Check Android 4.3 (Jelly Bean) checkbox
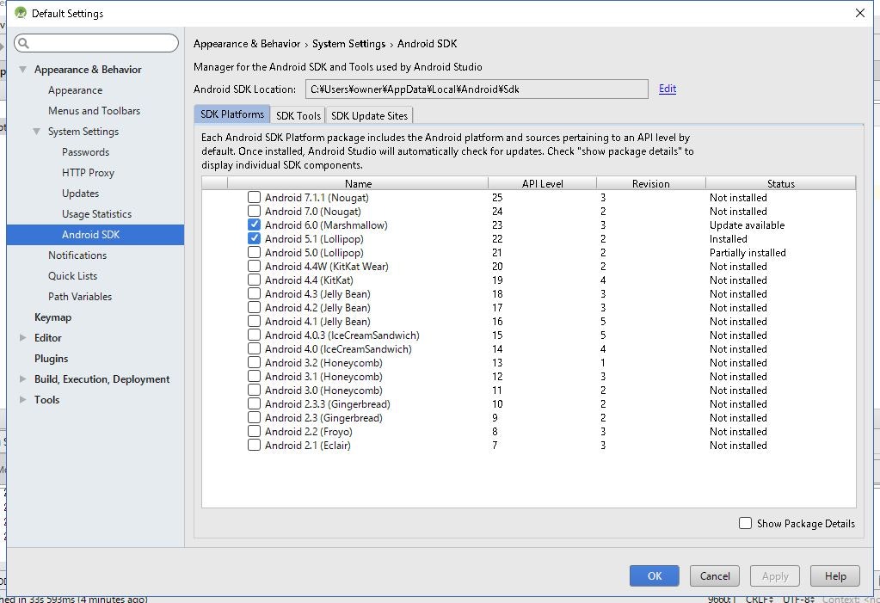Screen dimensions: 880x603 (x=255, y=293)
